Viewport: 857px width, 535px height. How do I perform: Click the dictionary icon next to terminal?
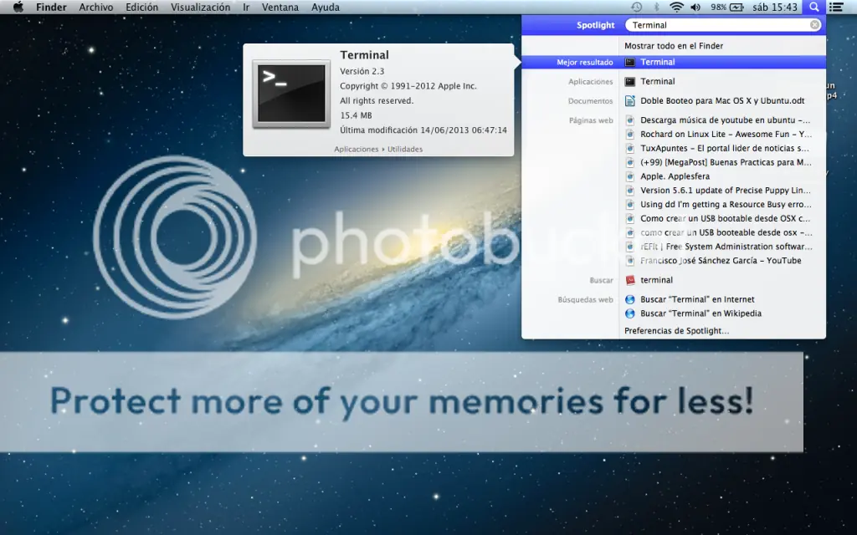tap(630, 280)
